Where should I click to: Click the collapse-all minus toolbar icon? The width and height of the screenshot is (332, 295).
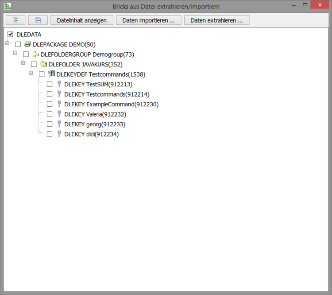click(x=38, y=20)
